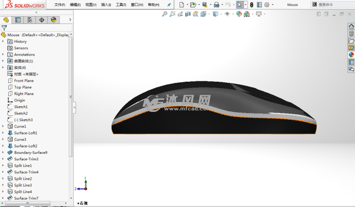Open the File Properties list icon
The width and height of the screenshot is (355, 207).
(x=259, y=5)
